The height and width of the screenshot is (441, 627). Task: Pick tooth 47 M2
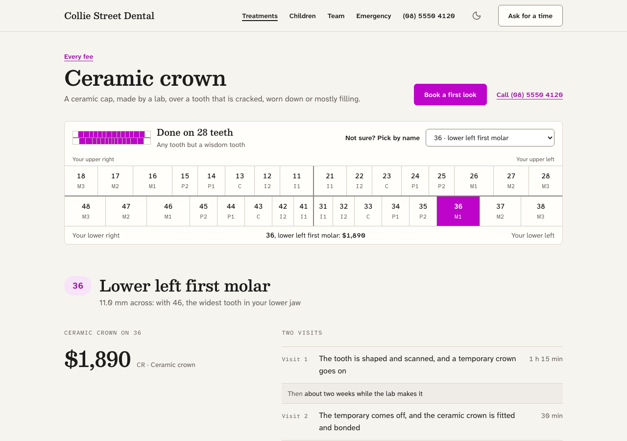click(126, 211)
